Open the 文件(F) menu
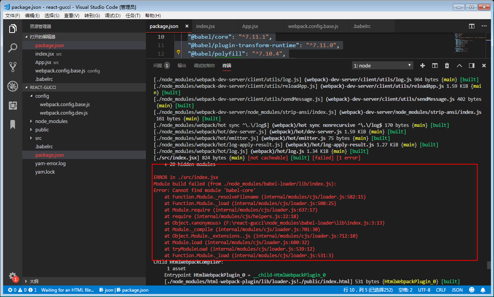Screen dimensions: 494x297 [x=13, y=16]
